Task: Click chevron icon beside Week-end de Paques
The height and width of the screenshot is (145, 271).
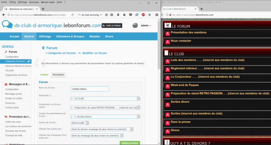Action: click(167, 86)
